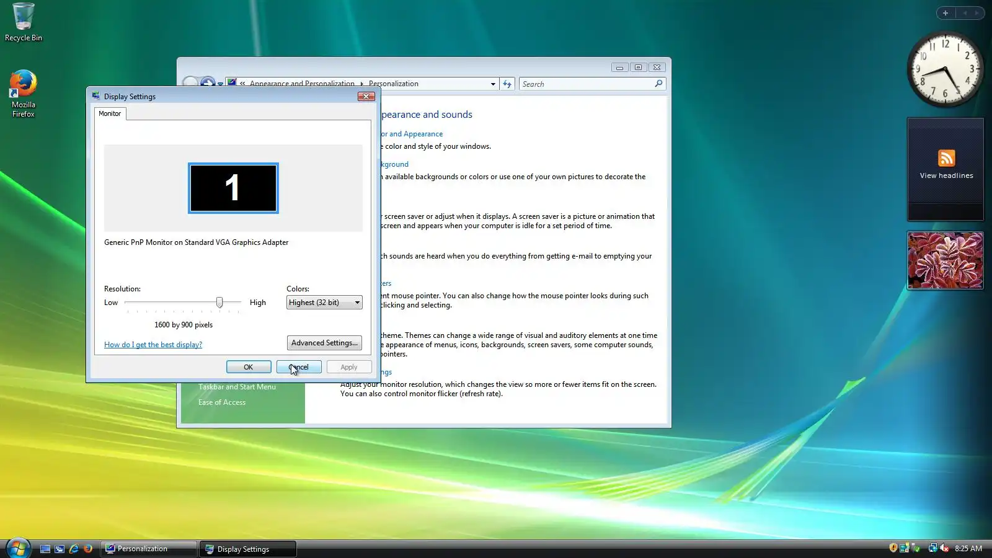This screenshot has width=992, height=558.
Task: Close the Display Settings dialog
Action: 366,96
